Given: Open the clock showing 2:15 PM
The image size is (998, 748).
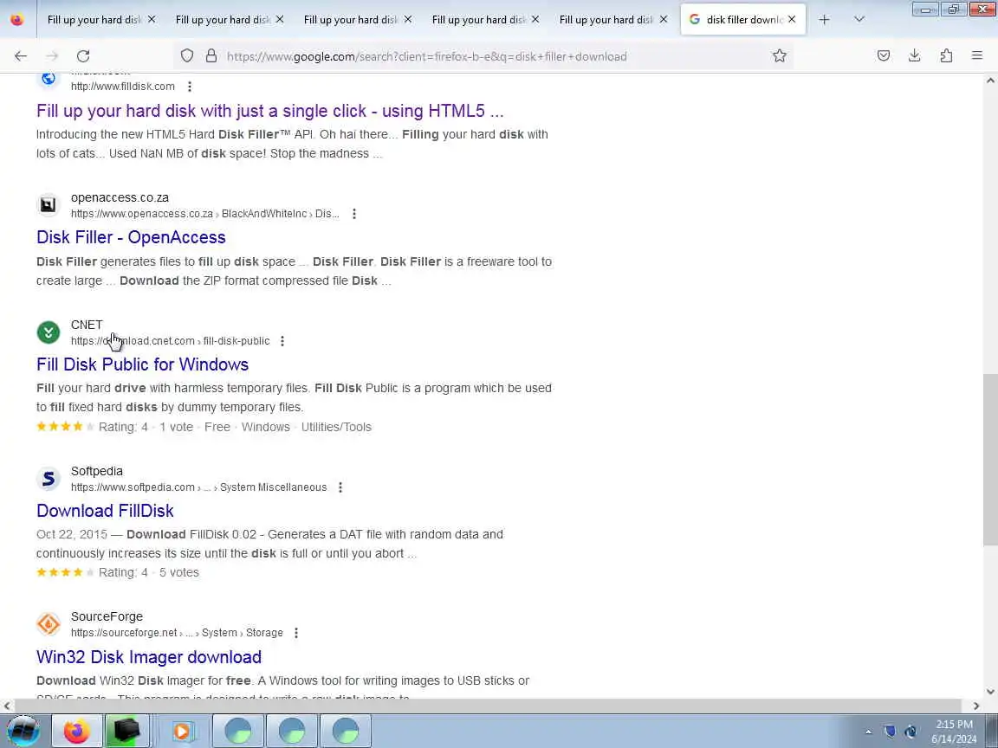Looking at the screenshot, I should (x=954, y=732).
